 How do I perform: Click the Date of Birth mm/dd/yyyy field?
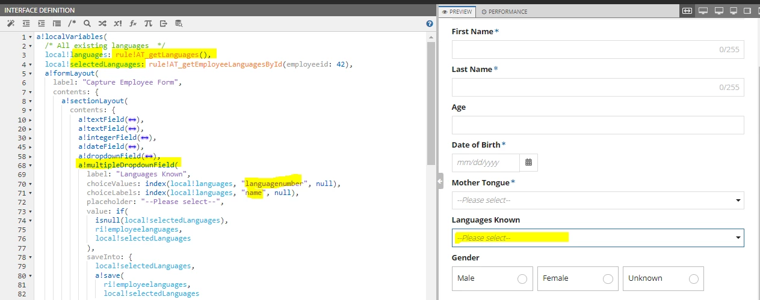486,163
